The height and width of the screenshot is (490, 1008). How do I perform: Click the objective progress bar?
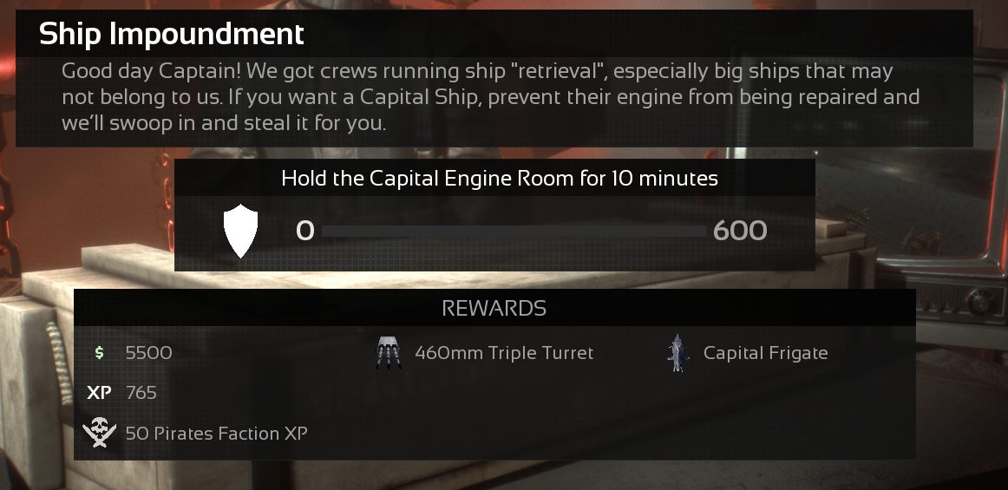[x=514, y=232]
